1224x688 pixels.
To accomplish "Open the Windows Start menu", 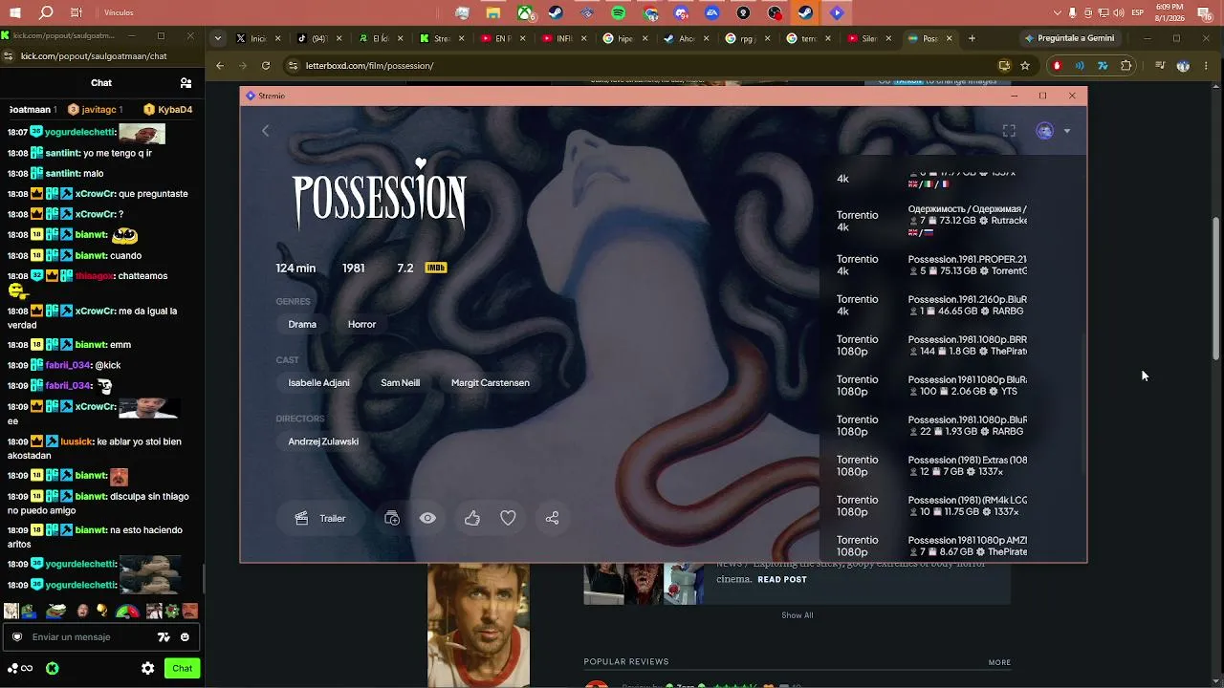I will tap(14, 12).
